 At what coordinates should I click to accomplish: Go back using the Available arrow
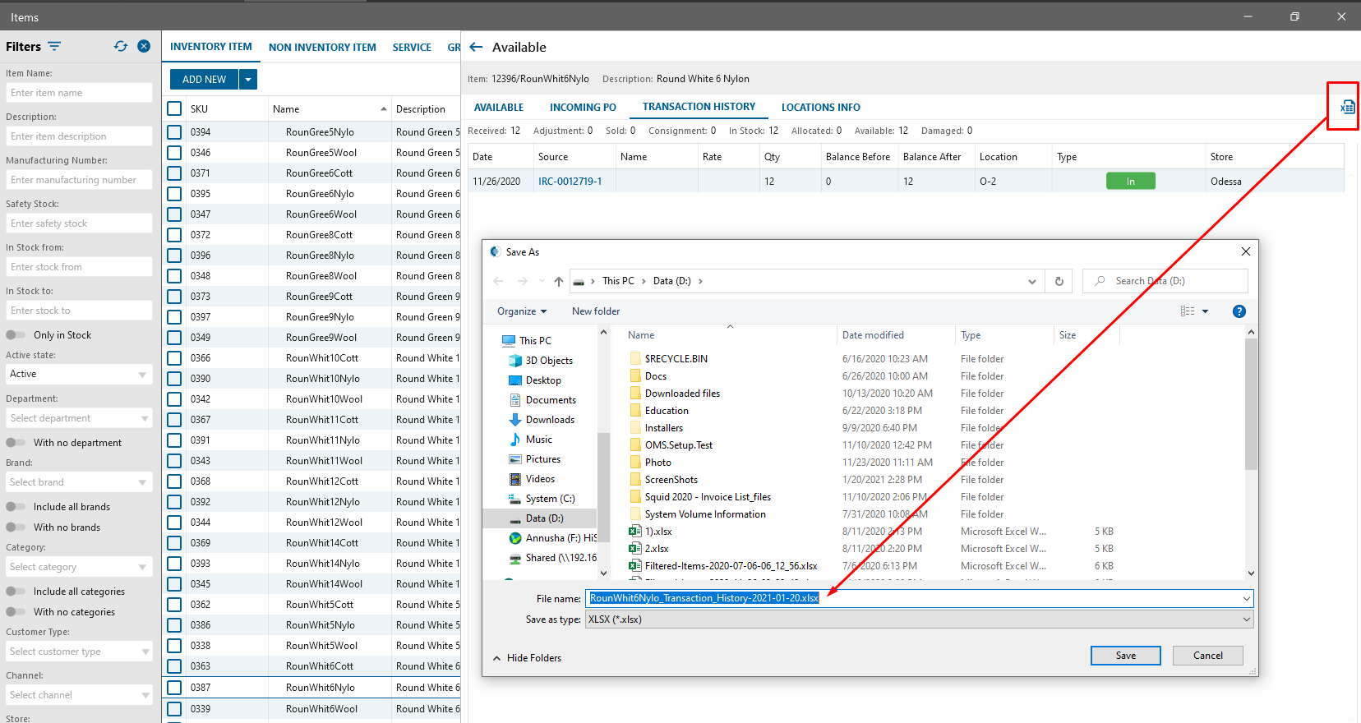tap(476, 48)
